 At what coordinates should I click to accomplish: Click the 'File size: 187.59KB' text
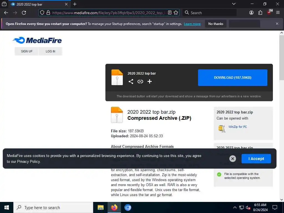127,131
